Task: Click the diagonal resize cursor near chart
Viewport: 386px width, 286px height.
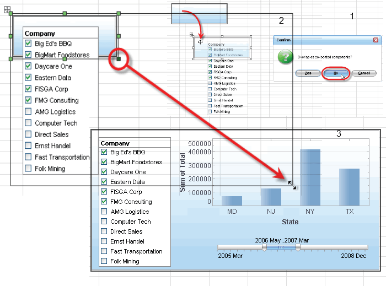Action: pos(292,185)
